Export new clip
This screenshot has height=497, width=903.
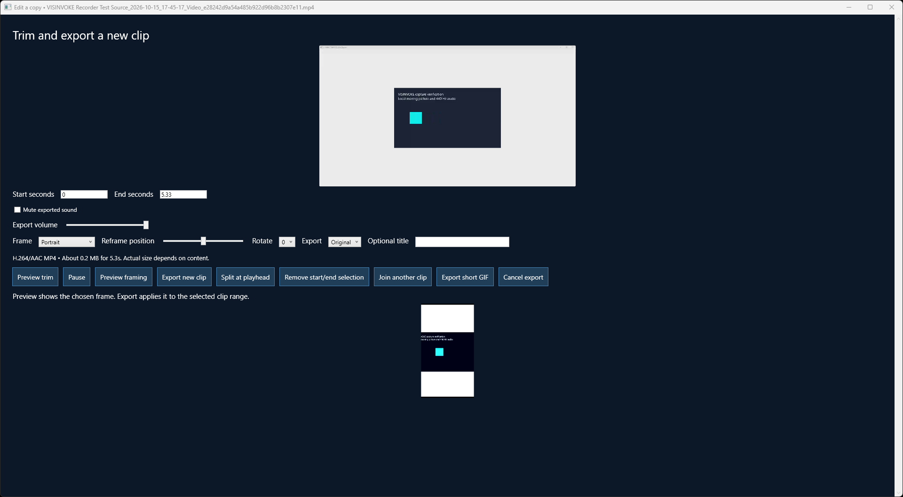[184, 277]
